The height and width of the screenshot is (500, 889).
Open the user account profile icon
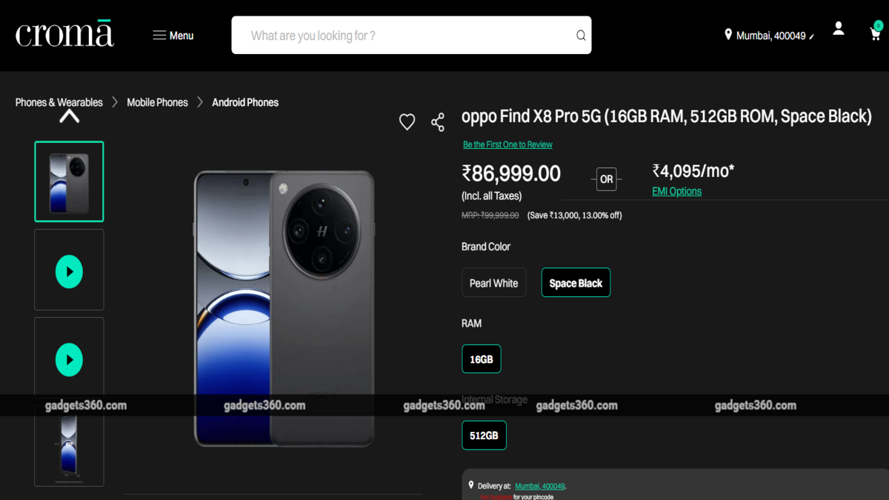tap(838, 29)
